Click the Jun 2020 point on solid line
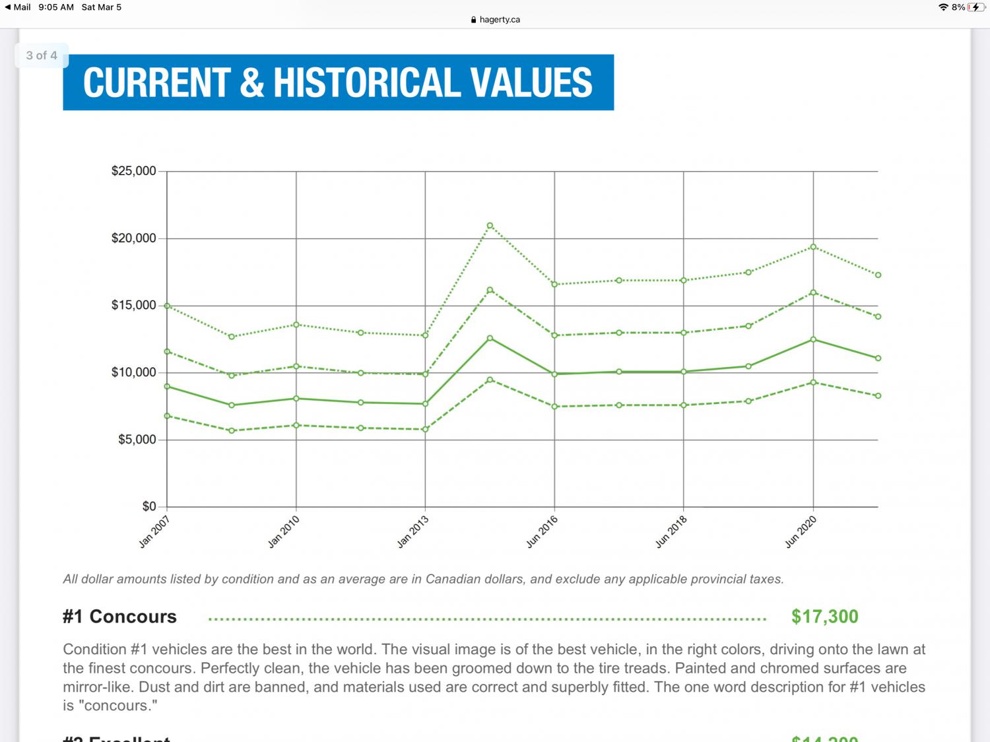Viewport: 990px width, 742px height. point(813,339)
